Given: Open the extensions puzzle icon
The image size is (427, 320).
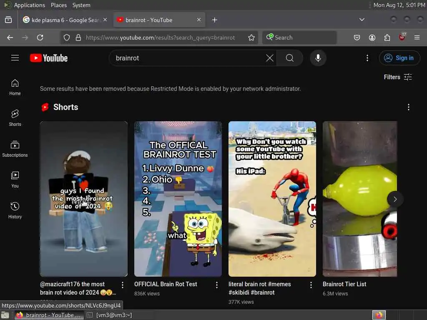Looking at the screenshot, I should click(387, 37).
